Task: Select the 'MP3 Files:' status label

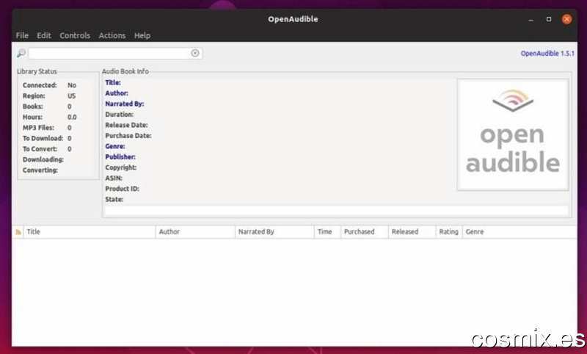Action: [38, 128]
